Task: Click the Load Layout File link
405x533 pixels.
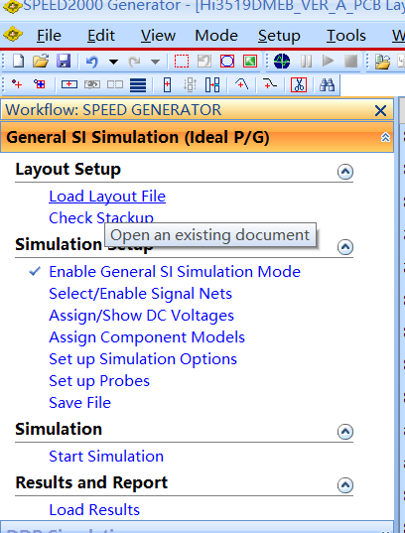Action: [107, 197]
